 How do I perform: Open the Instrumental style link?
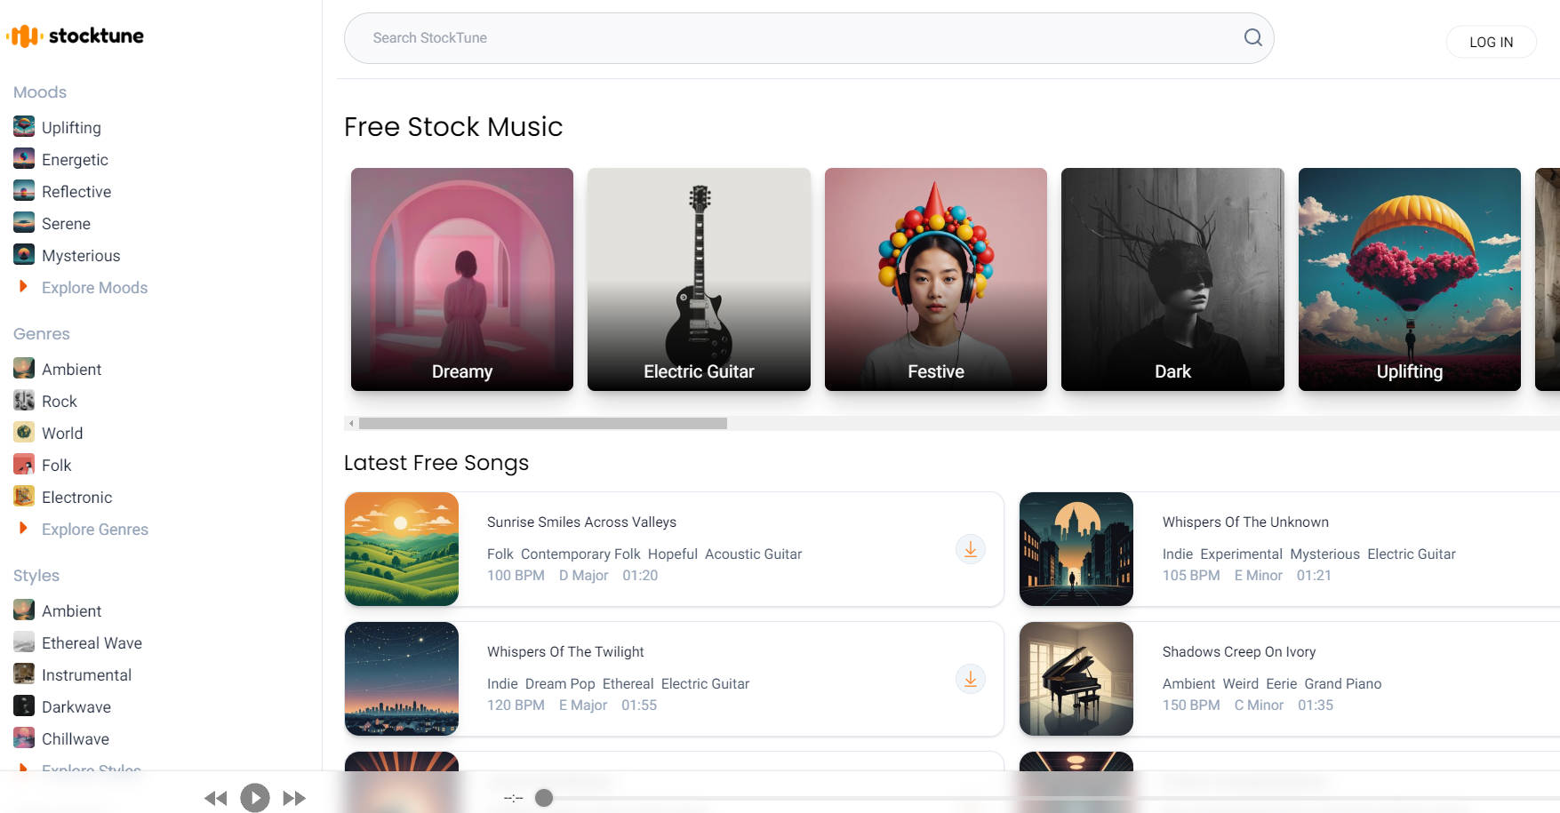86,674
